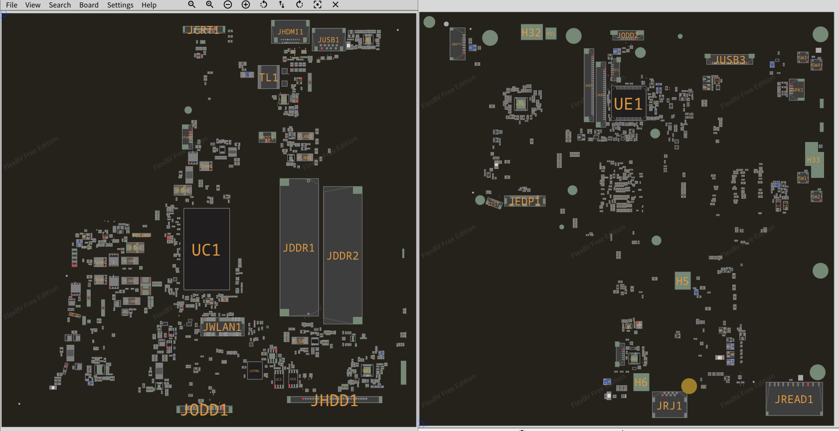Click the second magnifying glass toolbar icon
The width and height of the screenshot is (839, 431).
[210, 4]
